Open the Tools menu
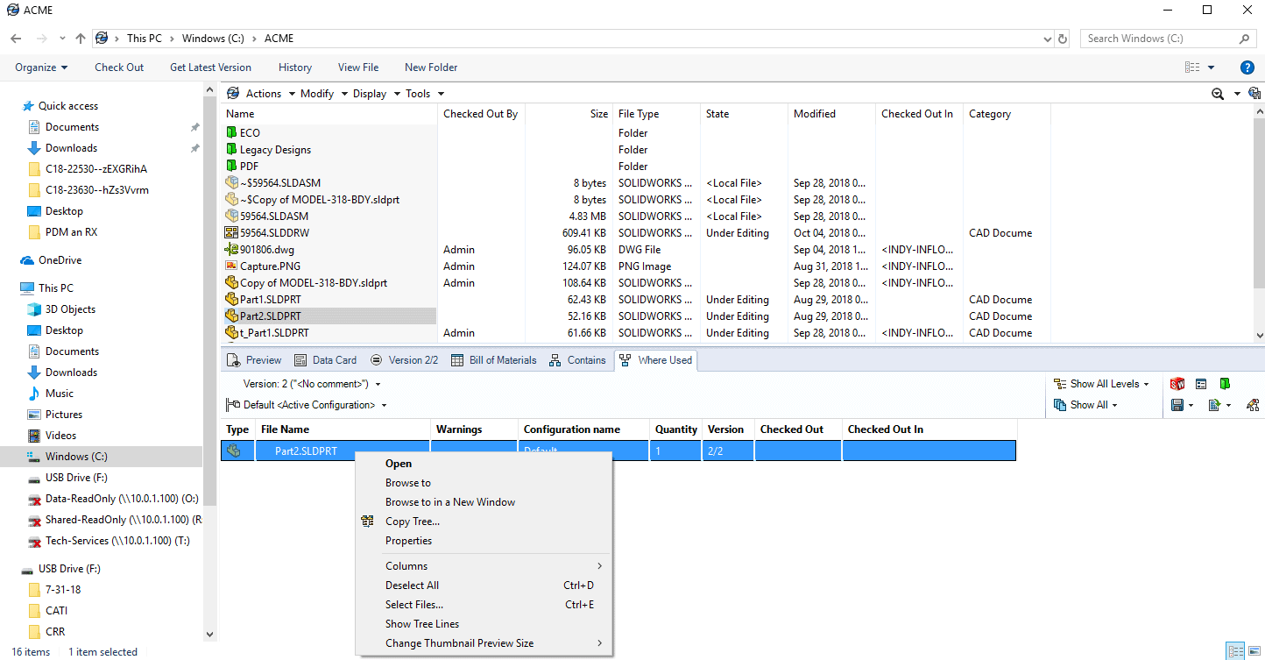Image resolution: width=1265 pixels, height=660 pixels. (425, 94)
